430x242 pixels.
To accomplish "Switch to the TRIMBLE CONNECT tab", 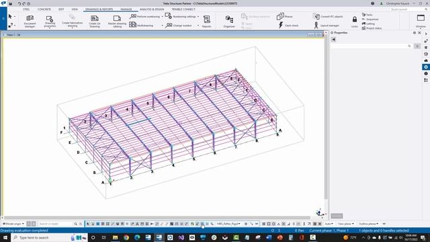I will point(183,9).
